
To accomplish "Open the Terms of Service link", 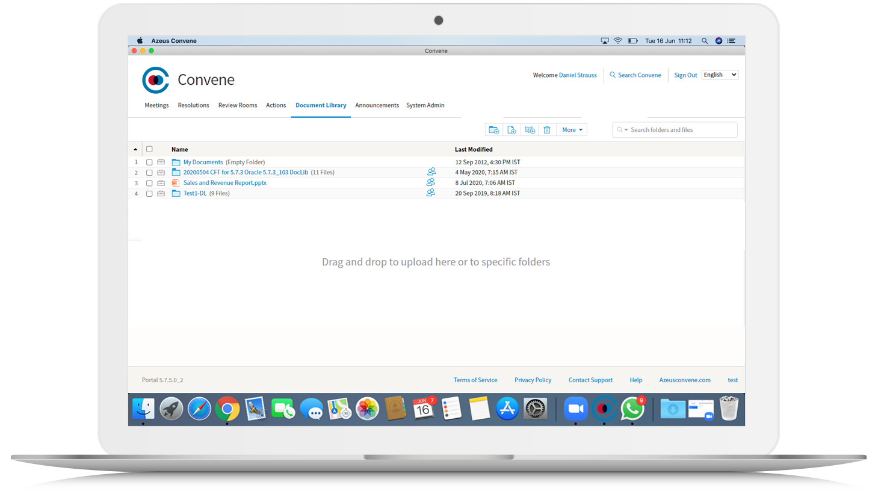I will pyautogui.click(x=475, y=380).
